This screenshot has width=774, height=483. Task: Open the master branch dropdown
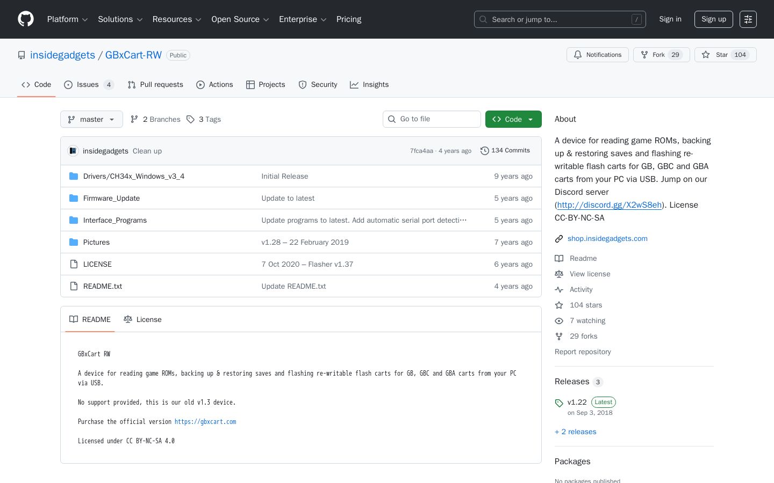click(91, 119)
